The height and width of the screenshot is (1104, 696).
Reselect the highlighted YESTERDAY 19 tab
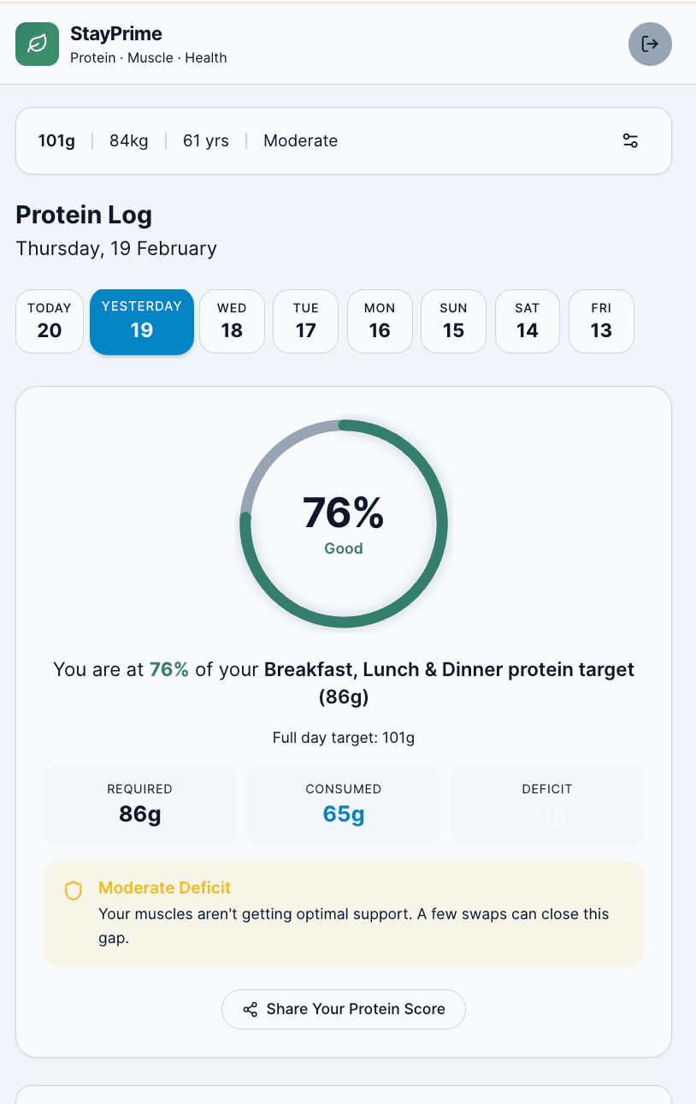(141, 322)
